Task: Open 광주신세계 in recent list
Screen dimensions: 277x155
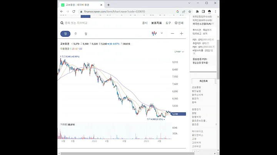Action: (197, 95)
